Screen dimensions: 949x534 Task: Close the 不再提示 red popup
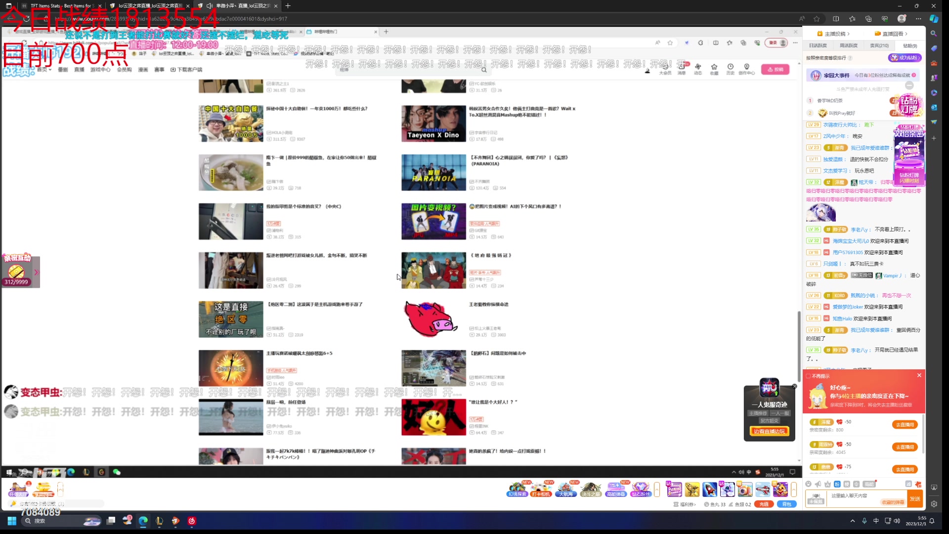[919, 375]
